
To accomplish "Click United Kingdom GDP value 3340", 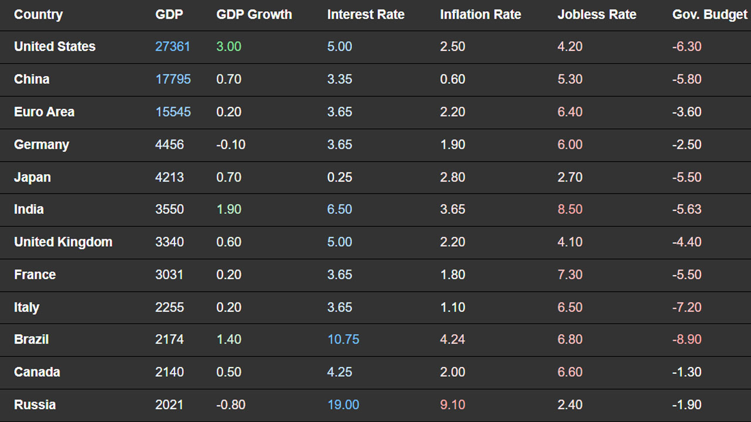I will click(170, 242).
